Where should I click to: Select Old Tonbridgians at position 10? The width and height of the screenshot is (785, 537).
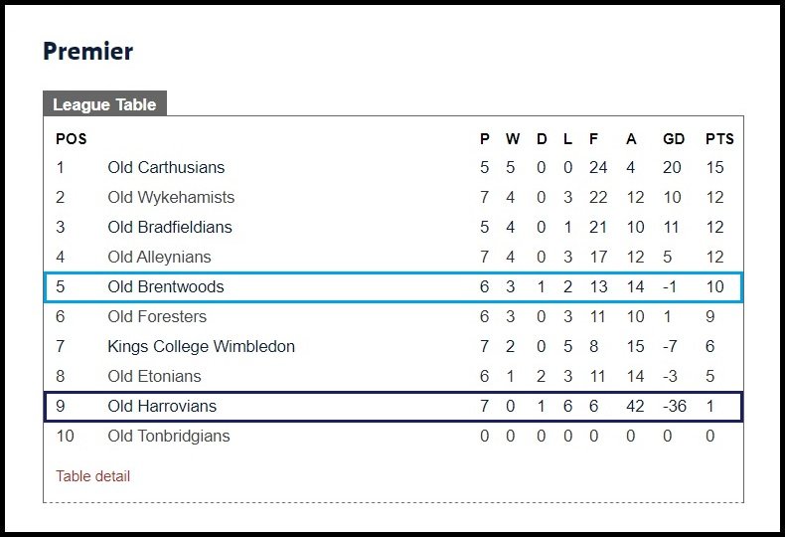coord(169,436)
